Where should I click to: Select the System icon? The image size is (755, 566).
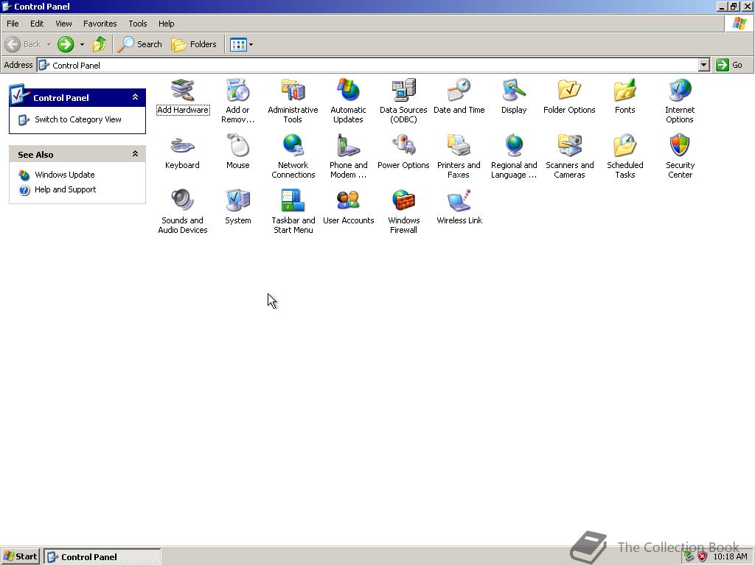[238, 207]
